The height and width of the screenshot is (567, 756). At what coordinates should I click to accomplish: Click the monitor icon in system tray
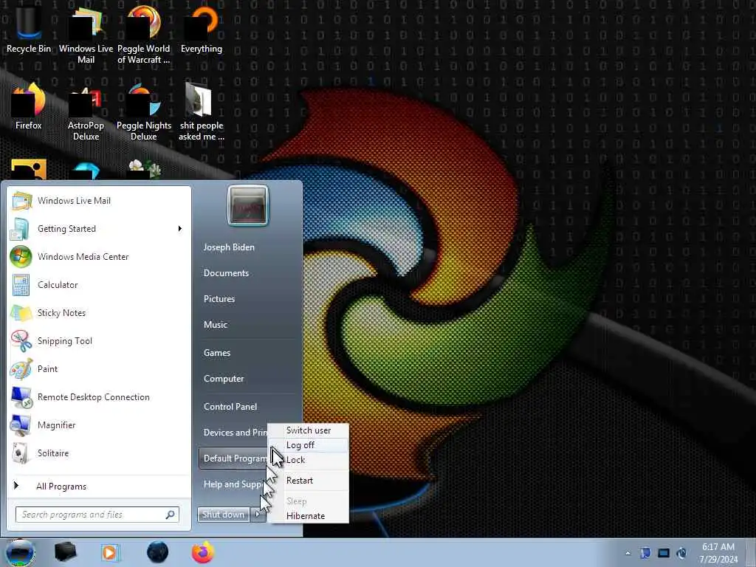coord(664,552)
